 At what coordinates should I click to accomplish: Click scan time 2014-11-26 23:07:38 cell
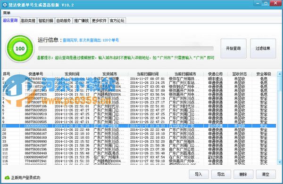148,150
